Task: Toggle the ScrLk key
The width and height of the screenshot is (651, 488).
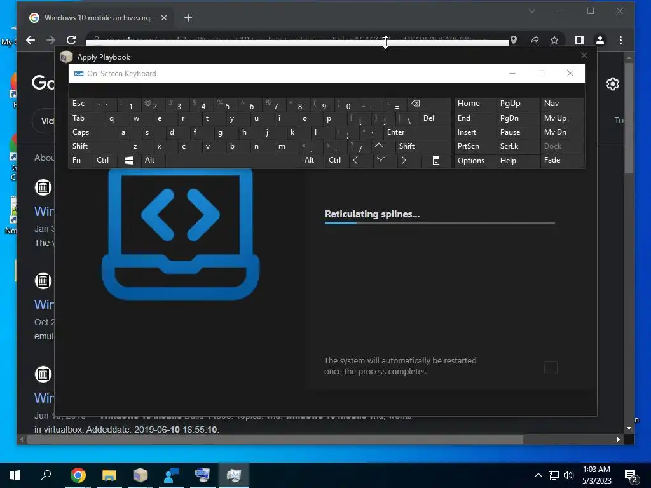Action: [517, 146]
